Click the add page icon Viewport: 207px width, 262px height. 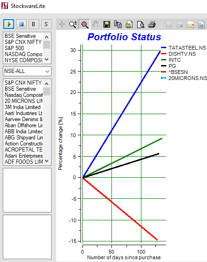pyautogui.click(x=169, y=24)
